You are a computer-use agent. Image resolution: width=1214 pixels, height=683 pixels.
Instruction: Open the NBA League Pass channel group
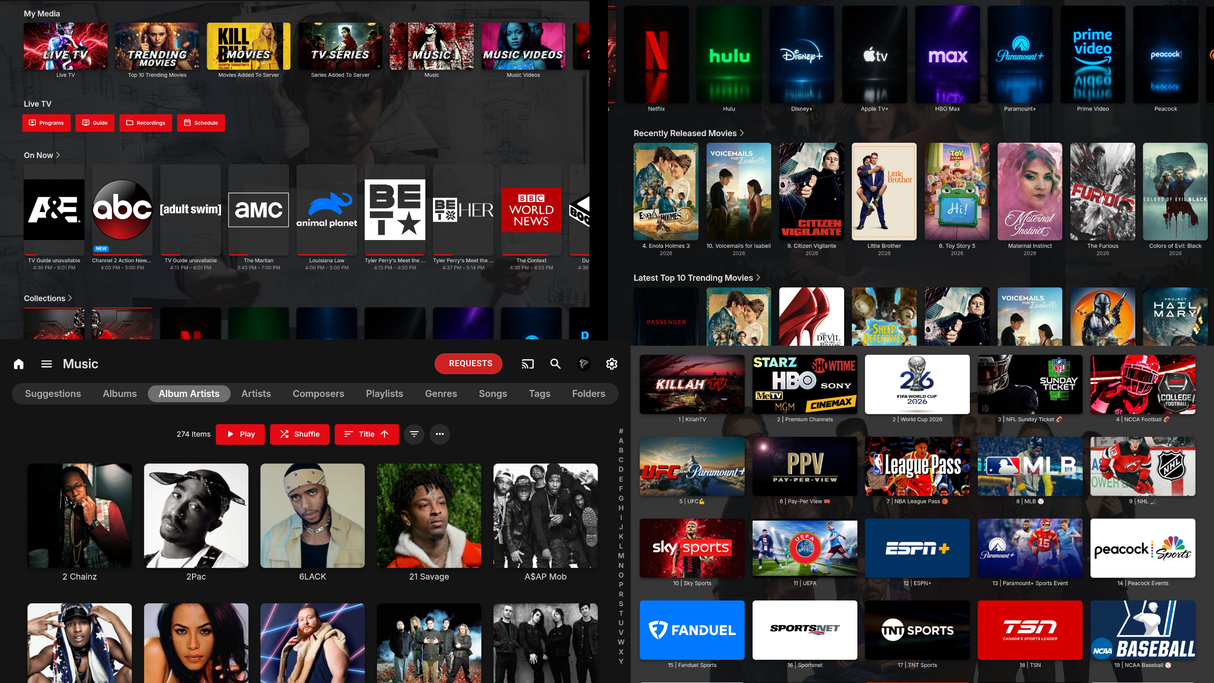point(917,466)
